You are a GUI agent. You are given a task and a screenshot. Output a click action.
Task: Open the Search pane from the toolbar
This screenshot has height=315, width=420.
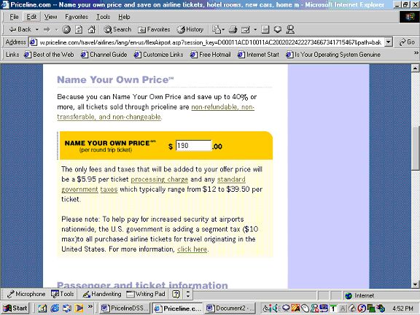point(117,29)
